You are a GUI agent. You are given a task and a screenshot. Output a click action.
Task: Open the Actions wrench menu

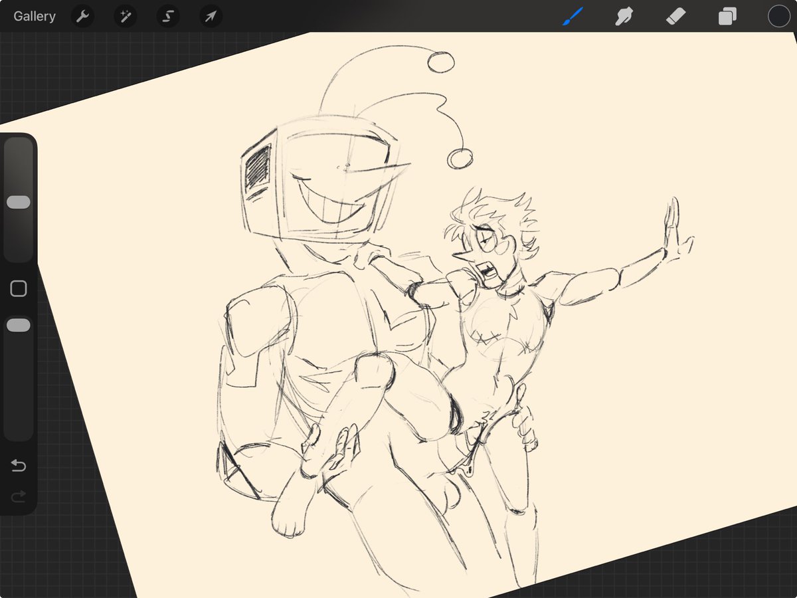pos(82,16)
